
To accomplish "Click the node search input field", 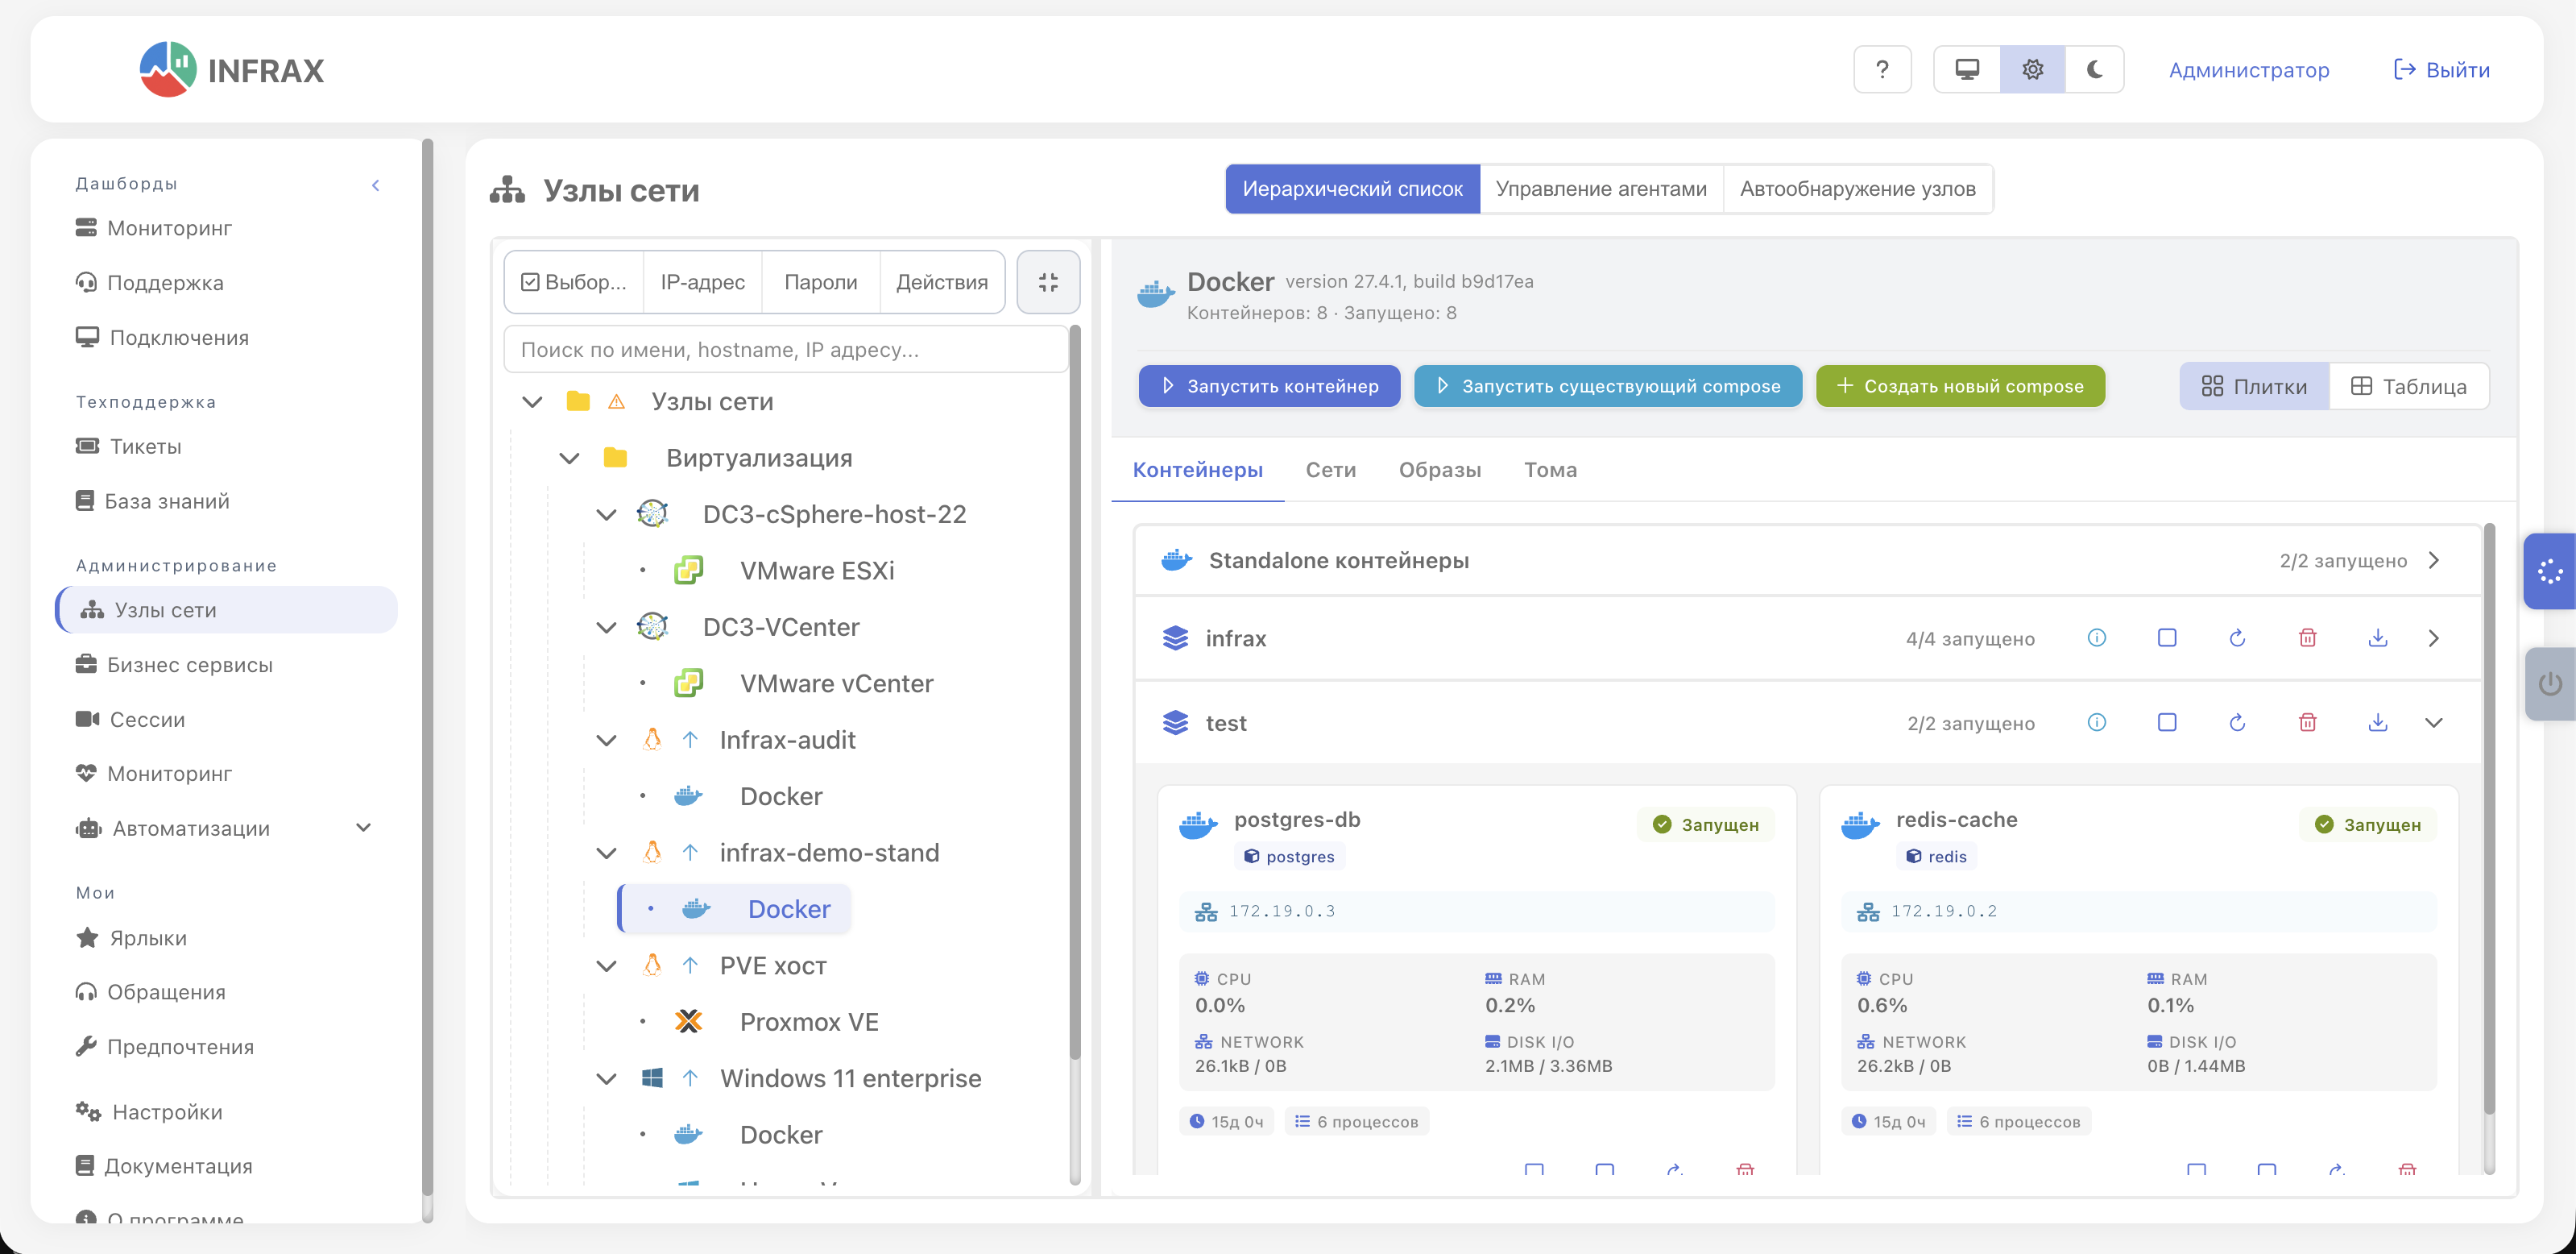I will [x=785, y=349].
